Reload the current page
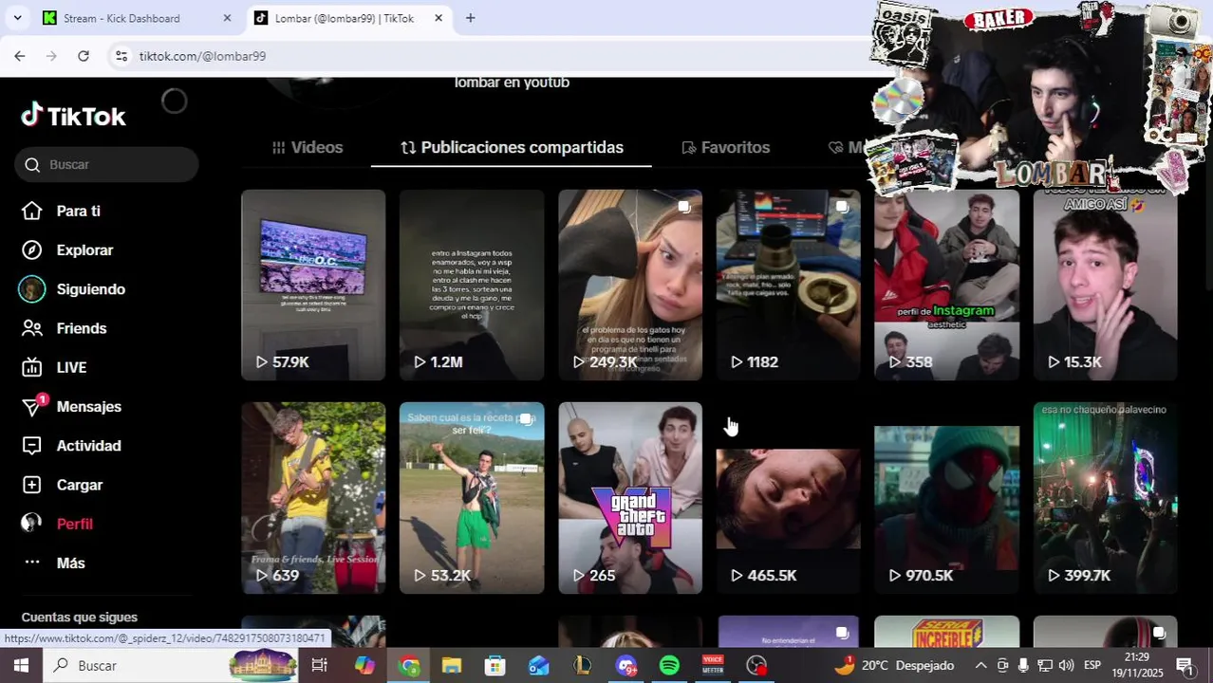Image resolution: width=1213 pixels, height=683 pixels. point(84,56)
